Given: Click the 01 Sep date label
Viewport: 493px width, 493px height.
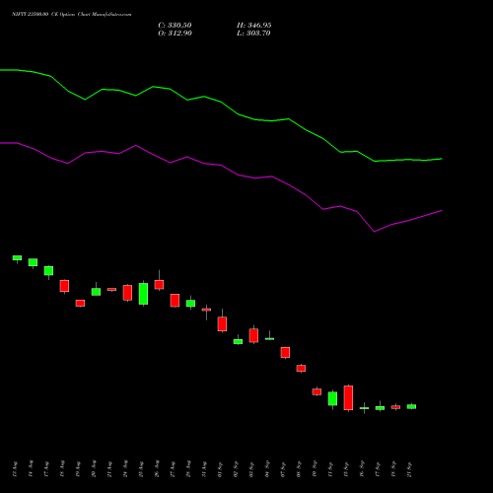Looking at the screenshot, I should (220, 469).
